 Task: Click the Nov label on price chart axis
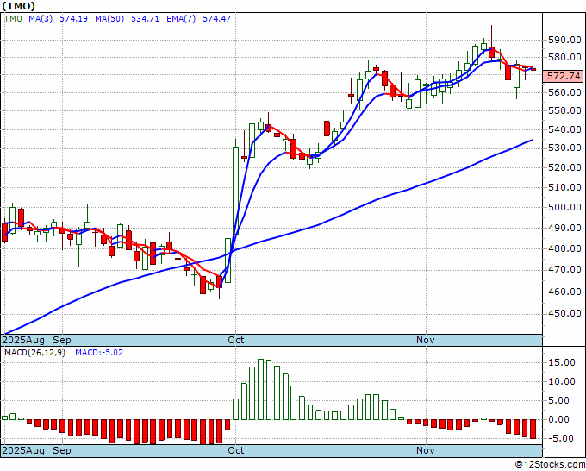pos(426,340)
